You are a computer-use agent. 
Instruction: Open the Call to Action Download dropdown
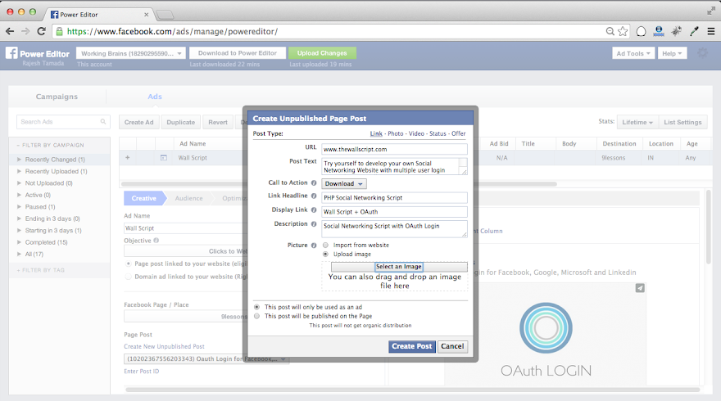pos(344,184)
